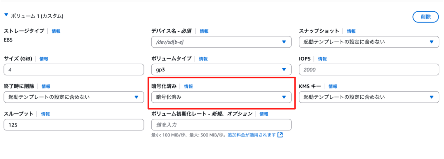Screen dimensions: 444x159
Task: Click the スループット input field showing 125
Action: [74, 125]
